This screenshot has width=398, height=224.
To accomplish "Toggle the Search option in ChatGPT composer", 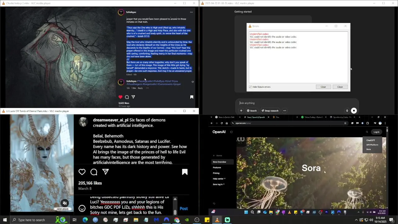I will tap(252, 111).
